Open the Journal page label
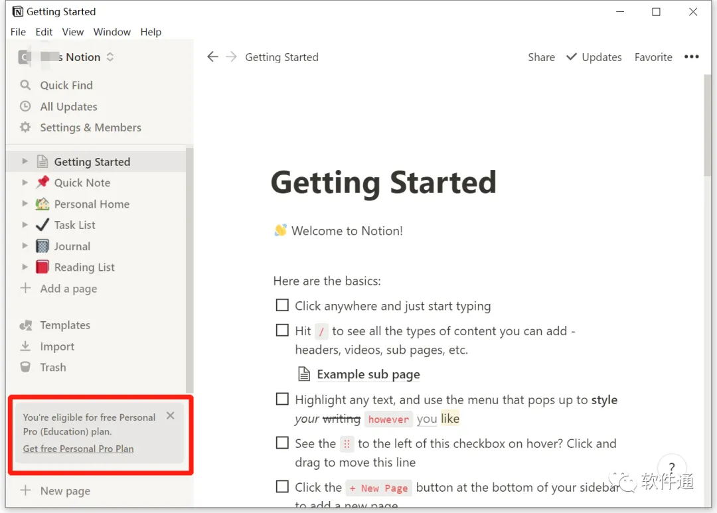717x513 pixels. 72,246
